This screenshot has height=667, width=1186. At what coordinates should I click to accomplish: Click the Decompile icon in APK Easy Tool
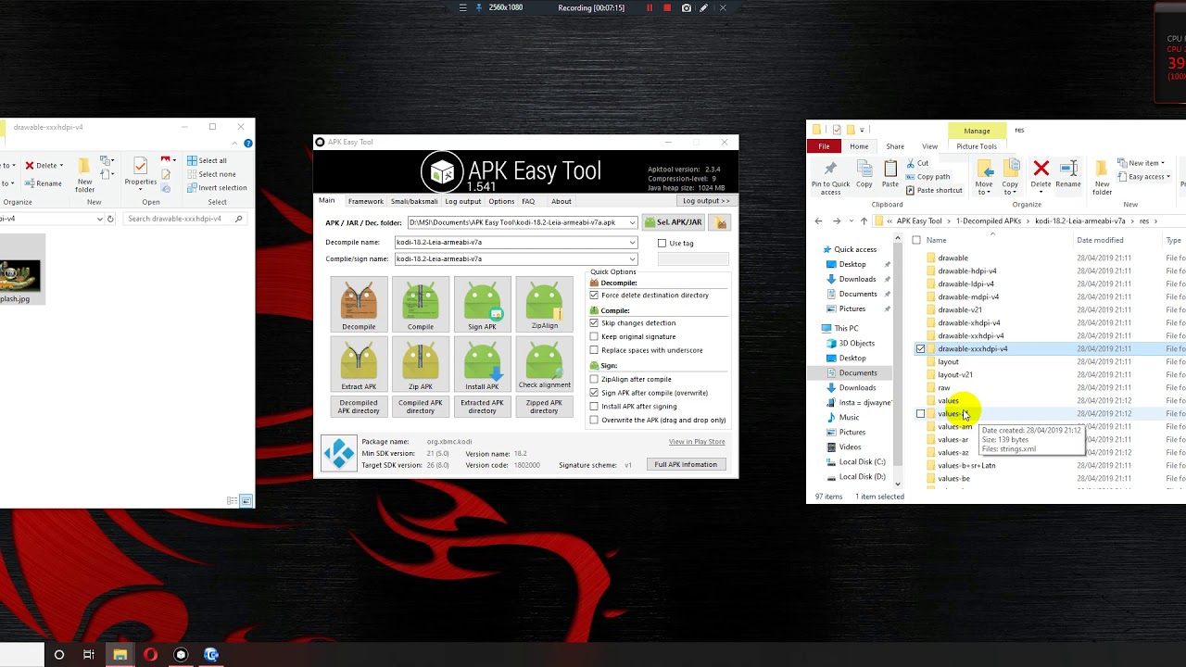359,304
